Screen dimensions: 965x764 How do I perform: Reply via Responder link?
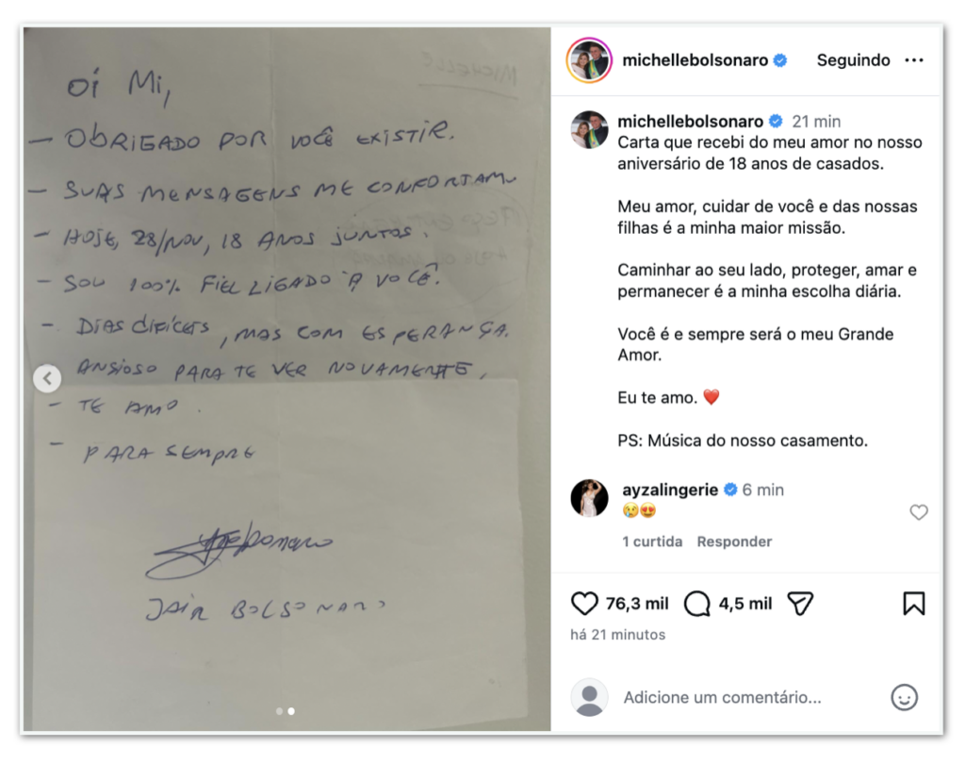pos(734,541)
